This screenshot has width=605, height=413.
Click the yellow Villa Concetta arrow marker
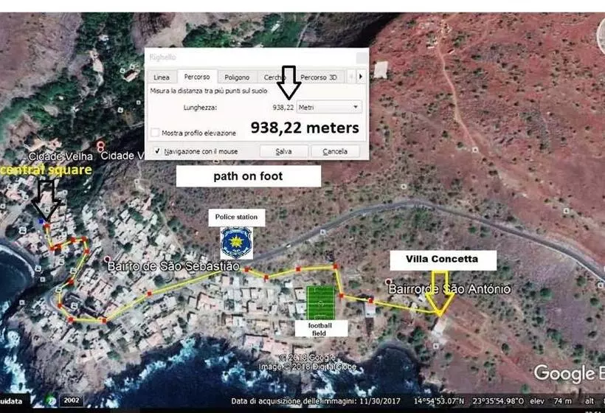click(x=442, y=300)
